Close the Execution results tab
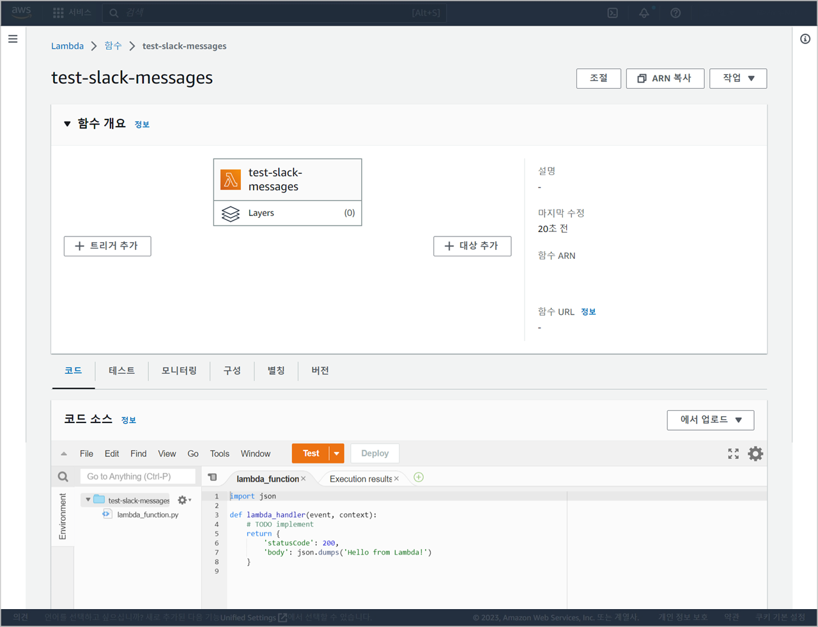The height and width of the screenshot is (627, 818). [x=397, y=479]
